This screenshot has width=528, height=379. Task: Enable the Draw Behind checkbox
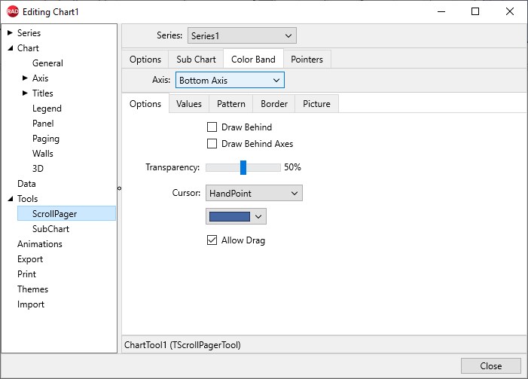212,127
